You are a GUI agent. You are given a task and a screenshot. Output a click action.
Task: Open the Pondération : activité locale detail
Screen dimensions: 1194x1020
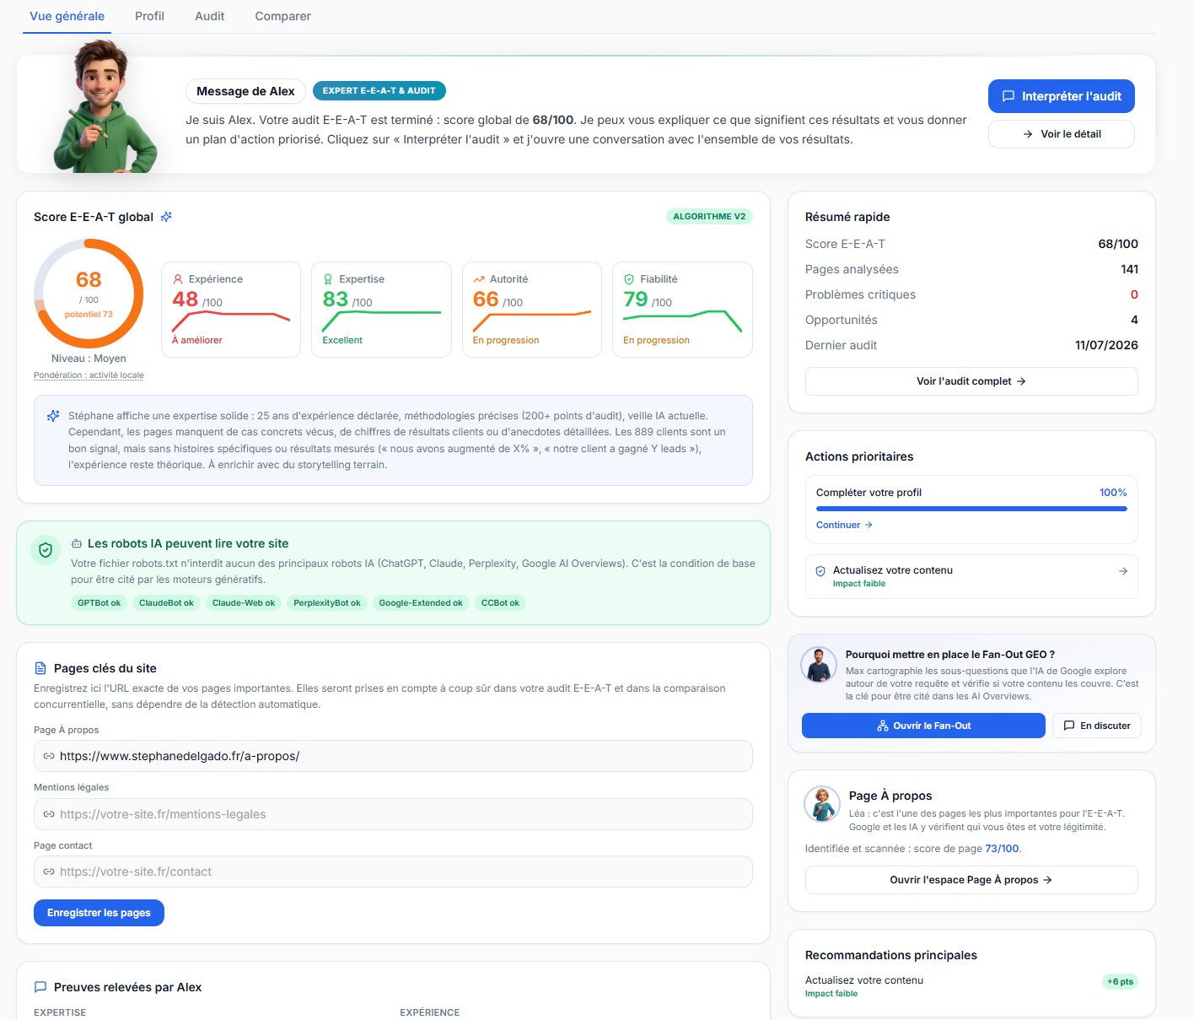click(89, 375)
